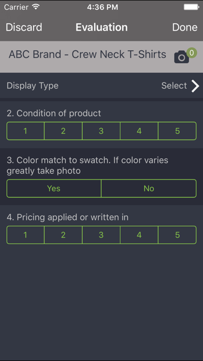Viewport: 203px width, 361px height.
Task: Expand Display Type with the chevron arrow
Action: [x=195, y=86]
